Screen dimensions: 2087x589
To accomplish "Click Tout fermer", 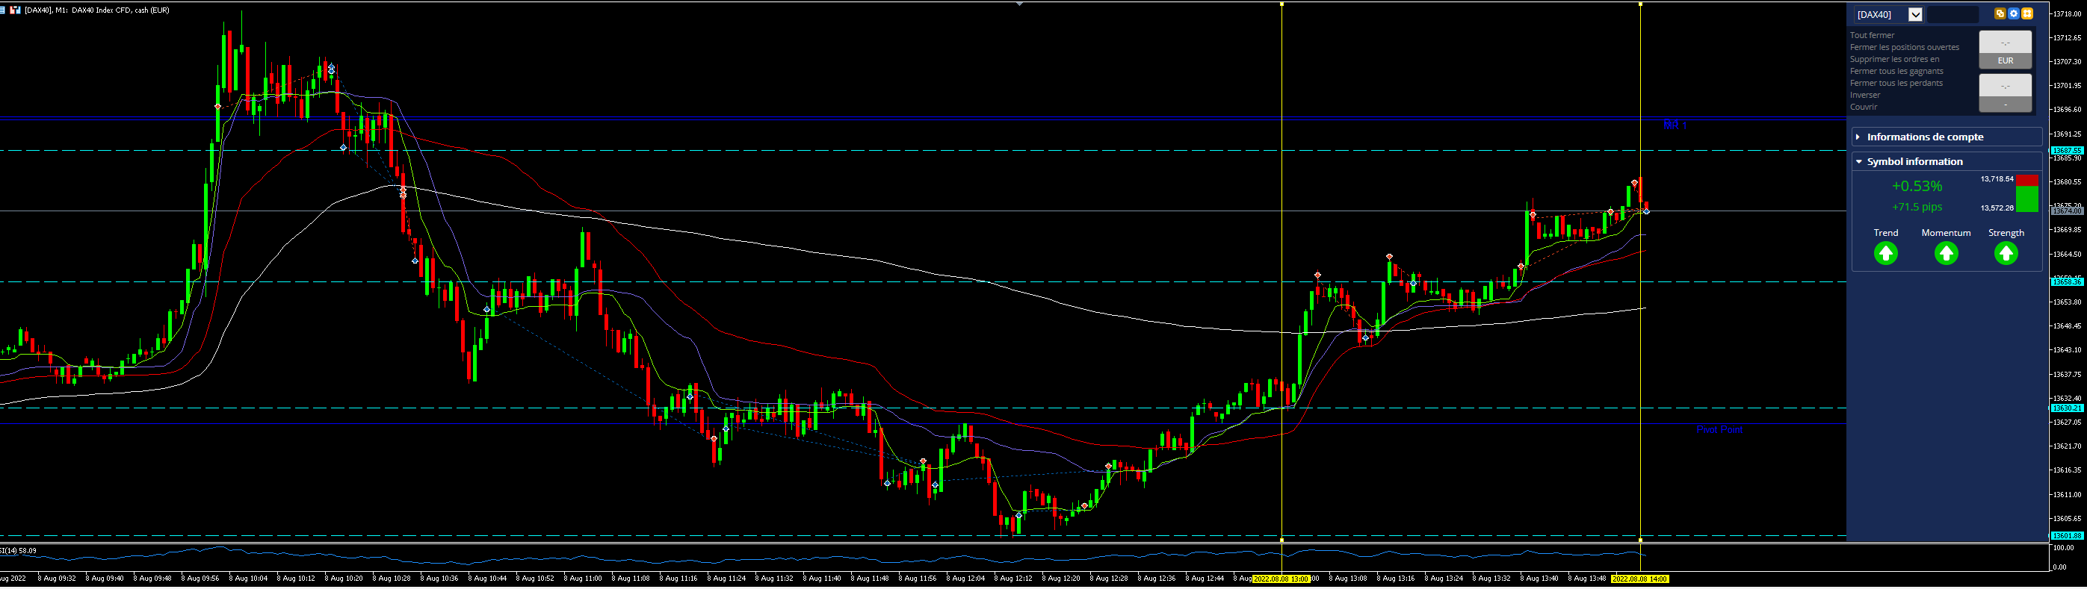I will [x=1873, y=36].
